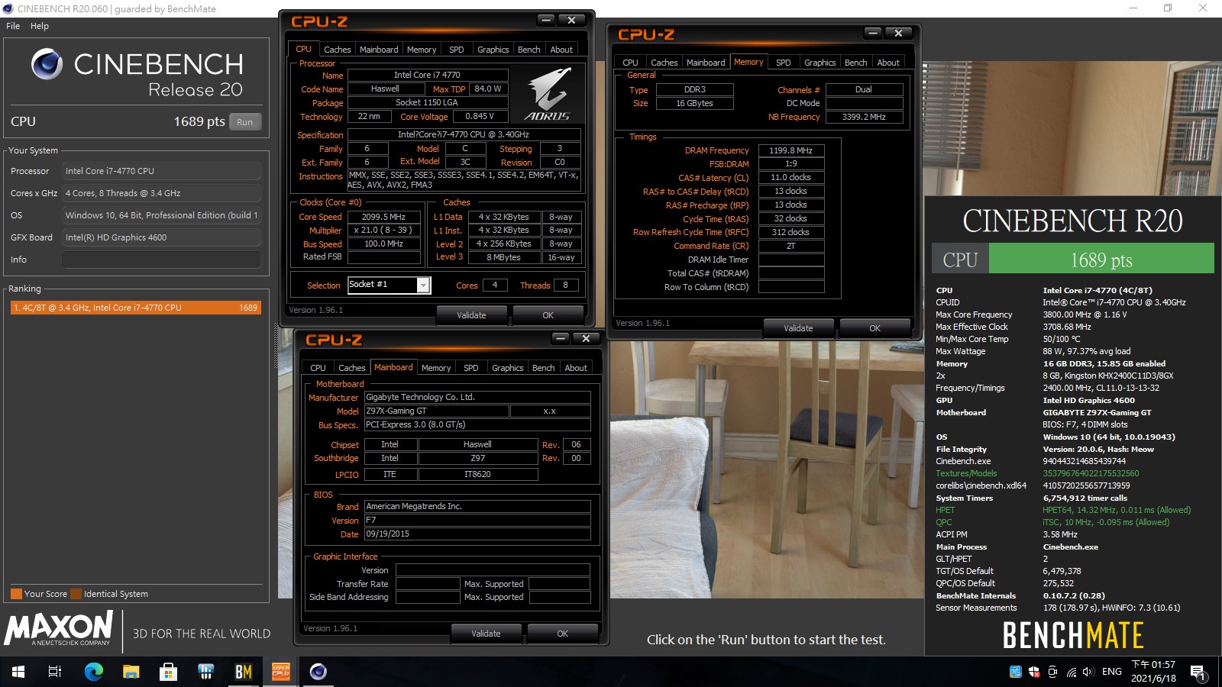The width and height of the screenshot is (1222, 687).
Task: Click the Core Speed value 2099.5 MHz
Action: (x=383, y=217)
